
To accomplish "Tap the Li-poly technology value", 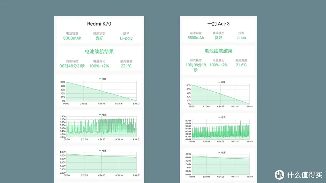I will coord(126,38).
